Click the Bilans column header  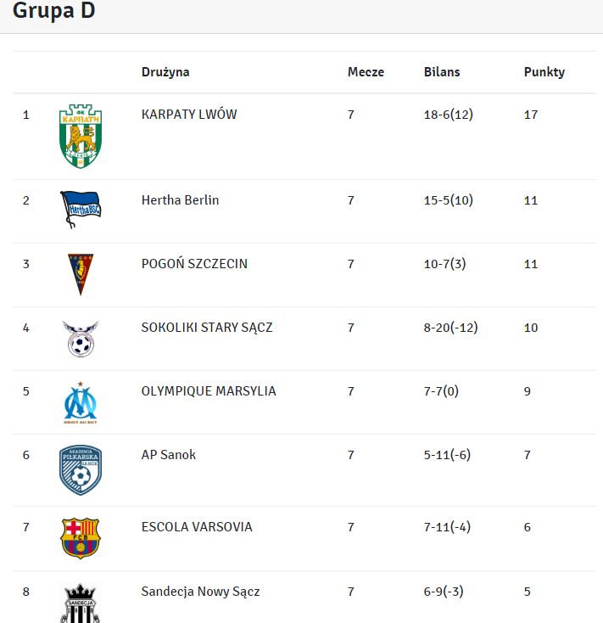(x=442, y=72)
